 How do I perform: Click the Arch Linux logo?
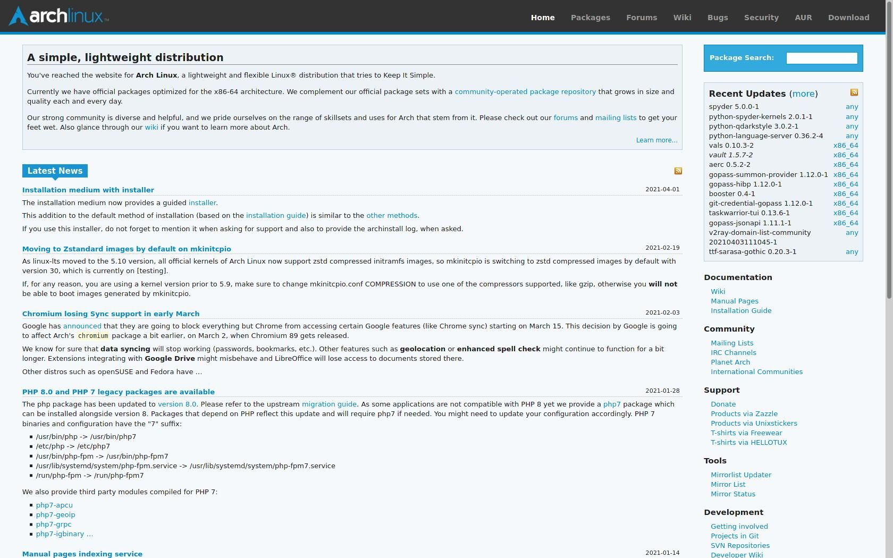click(x=59, y=16)
